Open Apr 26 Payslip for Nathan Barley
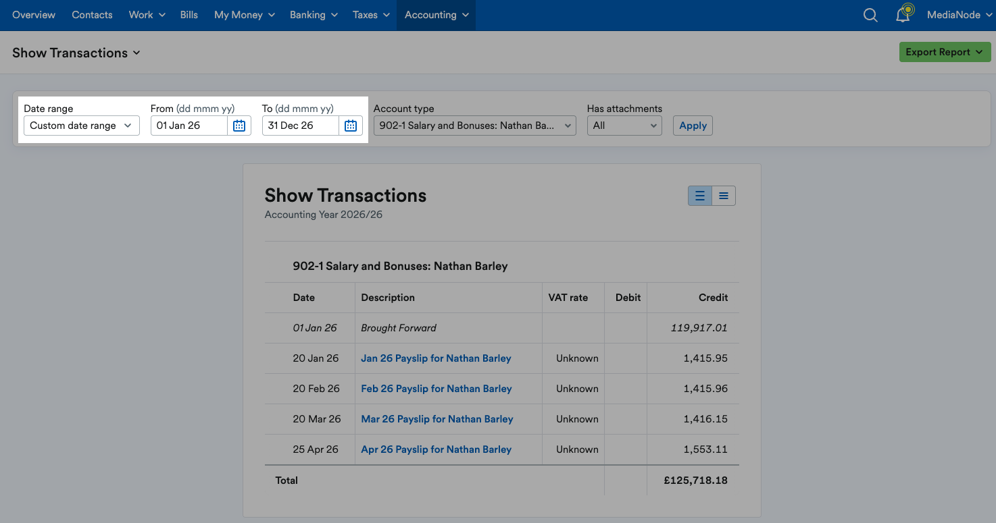The width and height of the screenshot is (996, 523). [436, 449]
